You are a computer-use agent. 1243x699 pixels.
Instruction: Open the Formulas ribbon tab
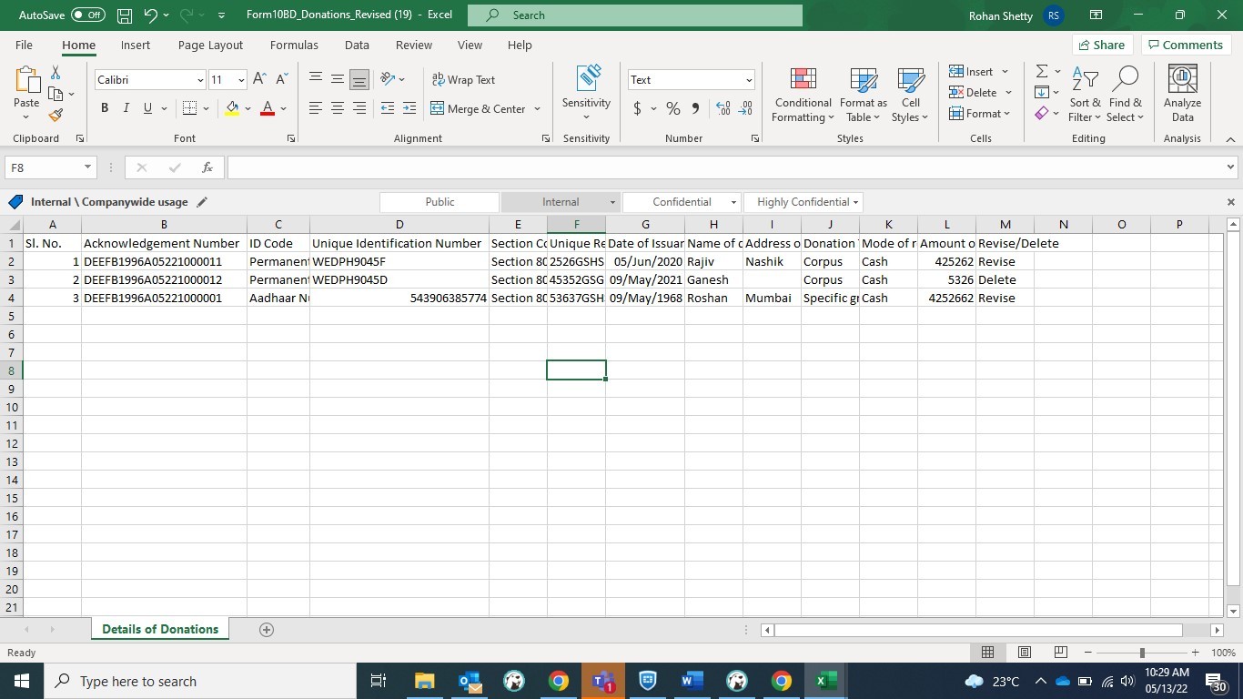(294, 45)
